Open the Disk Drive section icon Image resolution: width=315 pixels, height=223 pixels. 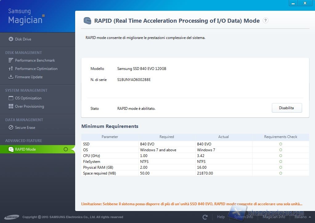[11, 39]
